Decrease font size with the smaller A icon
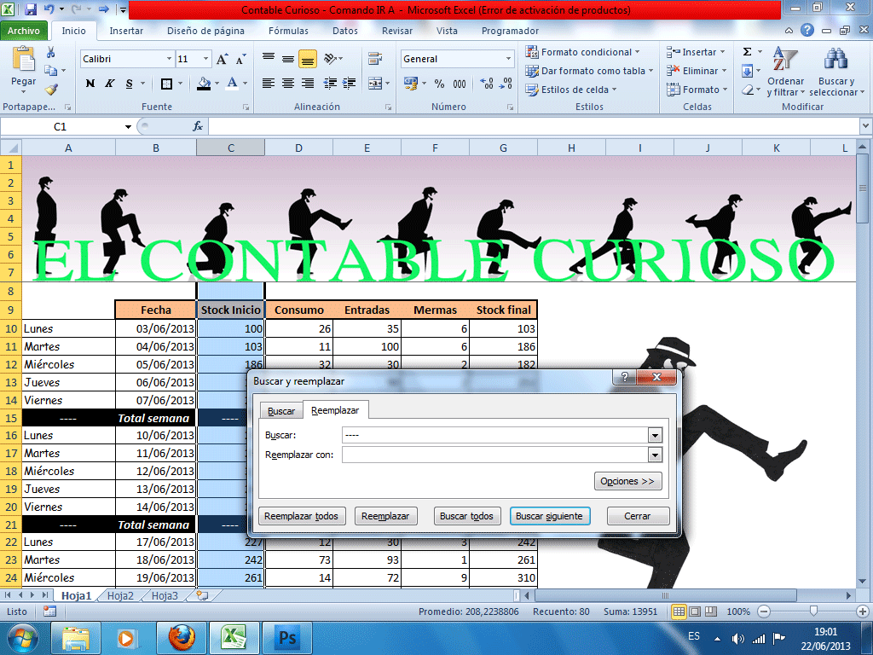Image resolution: width=873 pixels, height=655 pixels. pos(240,59)
